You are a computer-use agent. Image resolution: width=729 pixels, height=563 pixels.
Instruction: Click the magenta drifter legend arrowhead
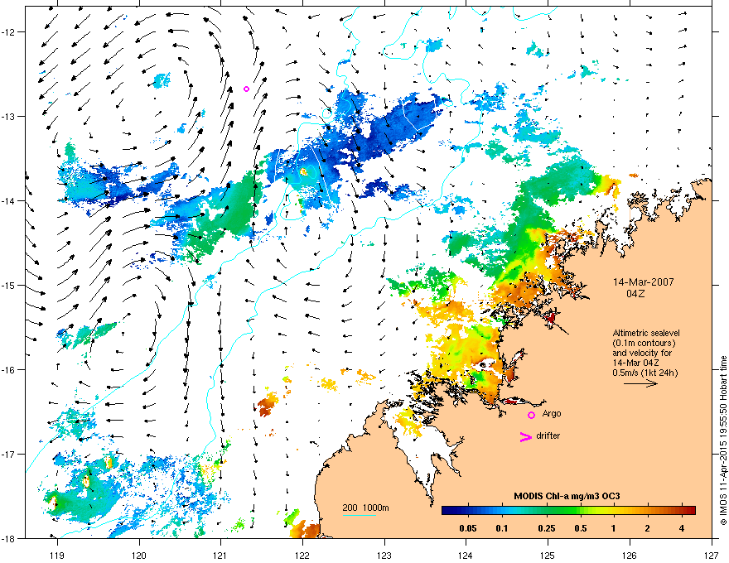[525, 436]
